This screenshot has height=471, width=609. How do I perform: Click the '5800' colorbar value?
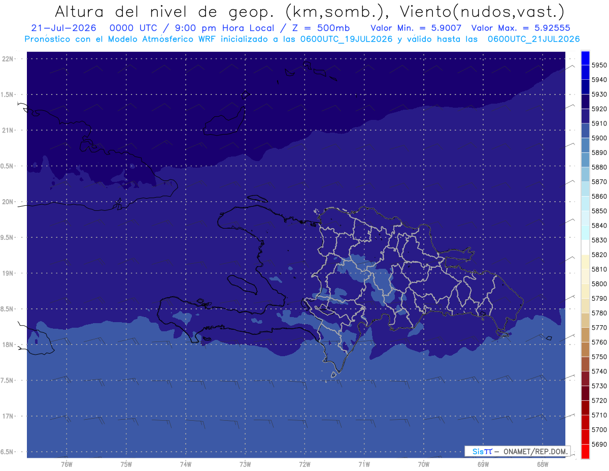599,284
